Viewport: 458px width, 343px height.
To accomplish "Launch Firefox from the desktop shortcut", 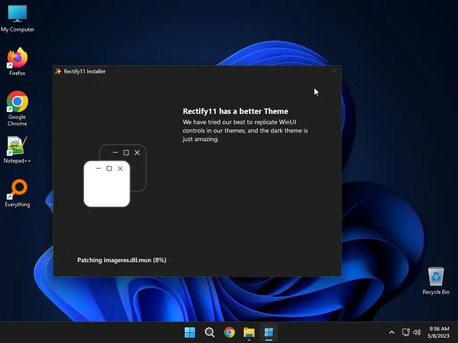I will (x=17, y=62).
